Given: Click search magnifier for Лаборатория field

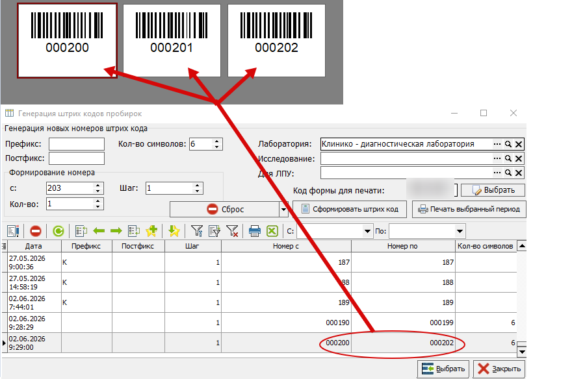Looking at the screenshot, I should point(508,144).
